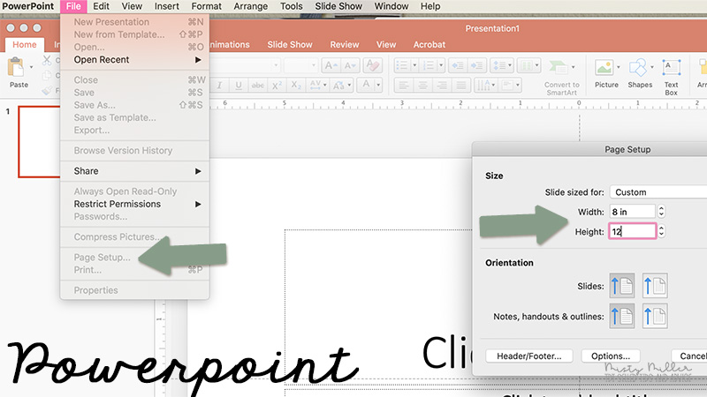The image size is (707, 397).
Task: Expand the numbering style dropdown arrow
Action: 440,65
